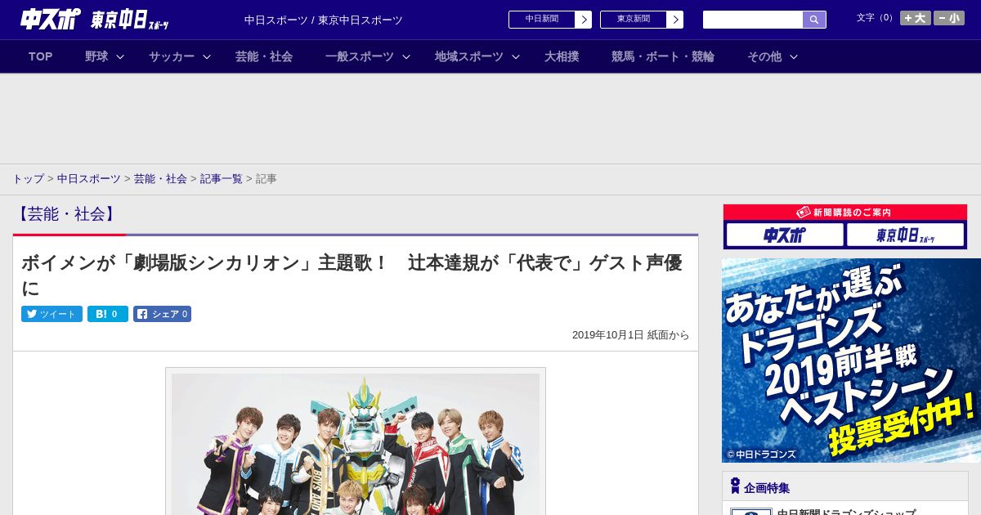Expand the 一般スポーツ dropdown chevron
The image size is (981, 515).
click(406, 56)
